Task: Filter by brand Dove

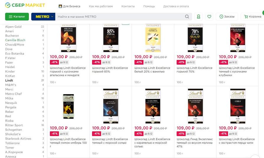Action: pos(9,49)
